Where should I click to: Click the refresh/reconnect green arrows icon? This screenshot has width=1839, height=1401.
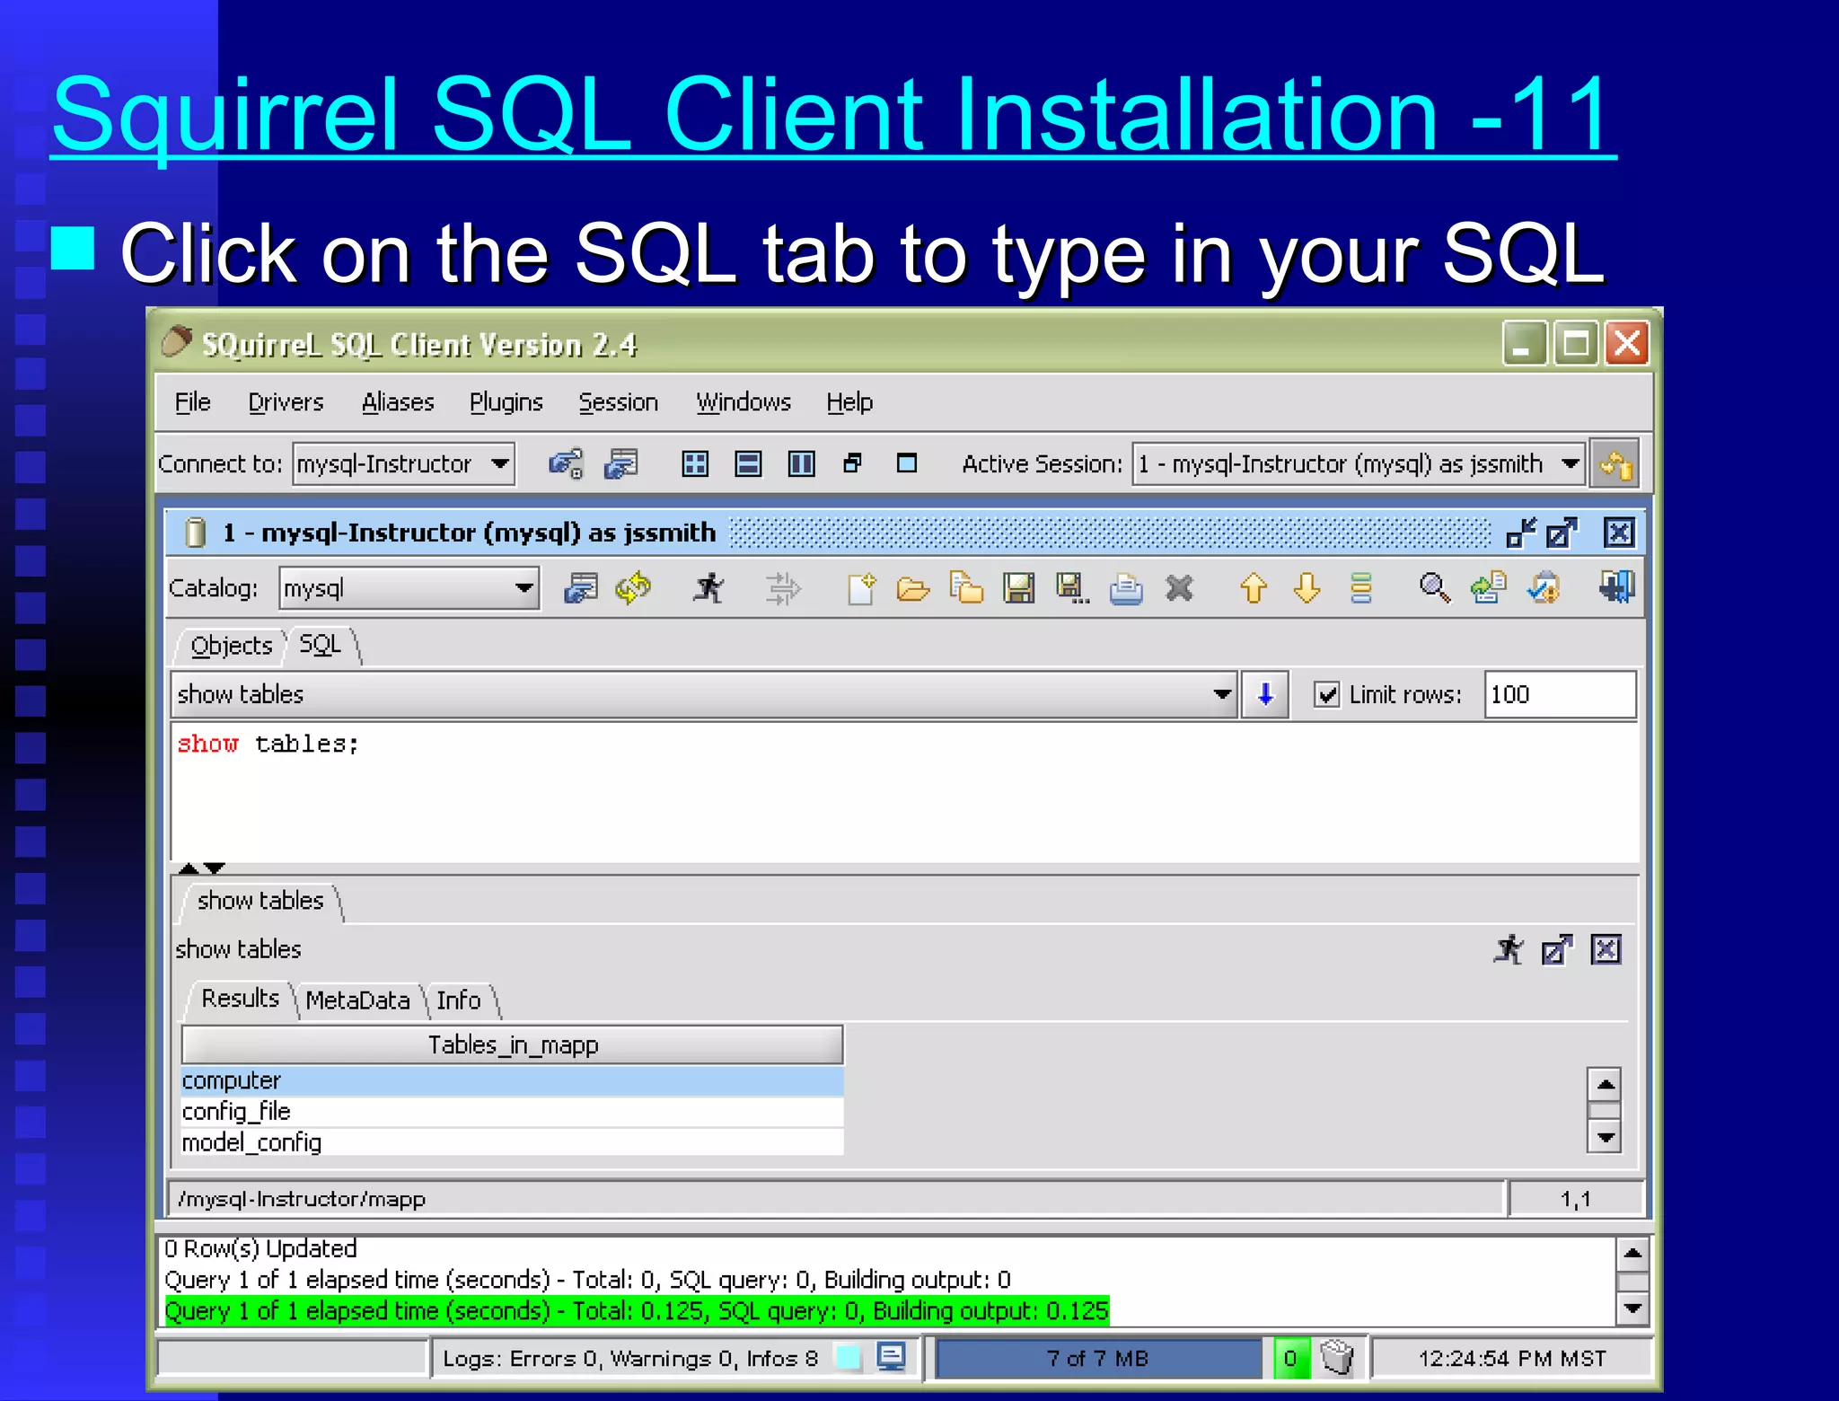click(634, 588)
